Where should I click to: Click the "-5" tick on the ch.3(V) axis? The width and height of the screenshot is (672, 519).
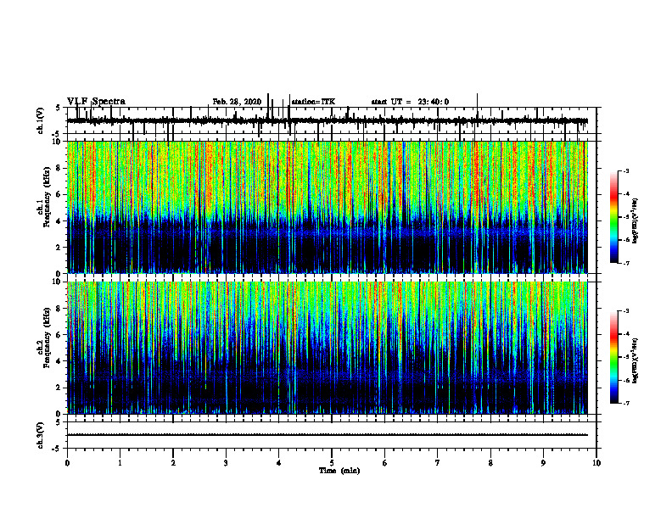(x=57, y=449)
